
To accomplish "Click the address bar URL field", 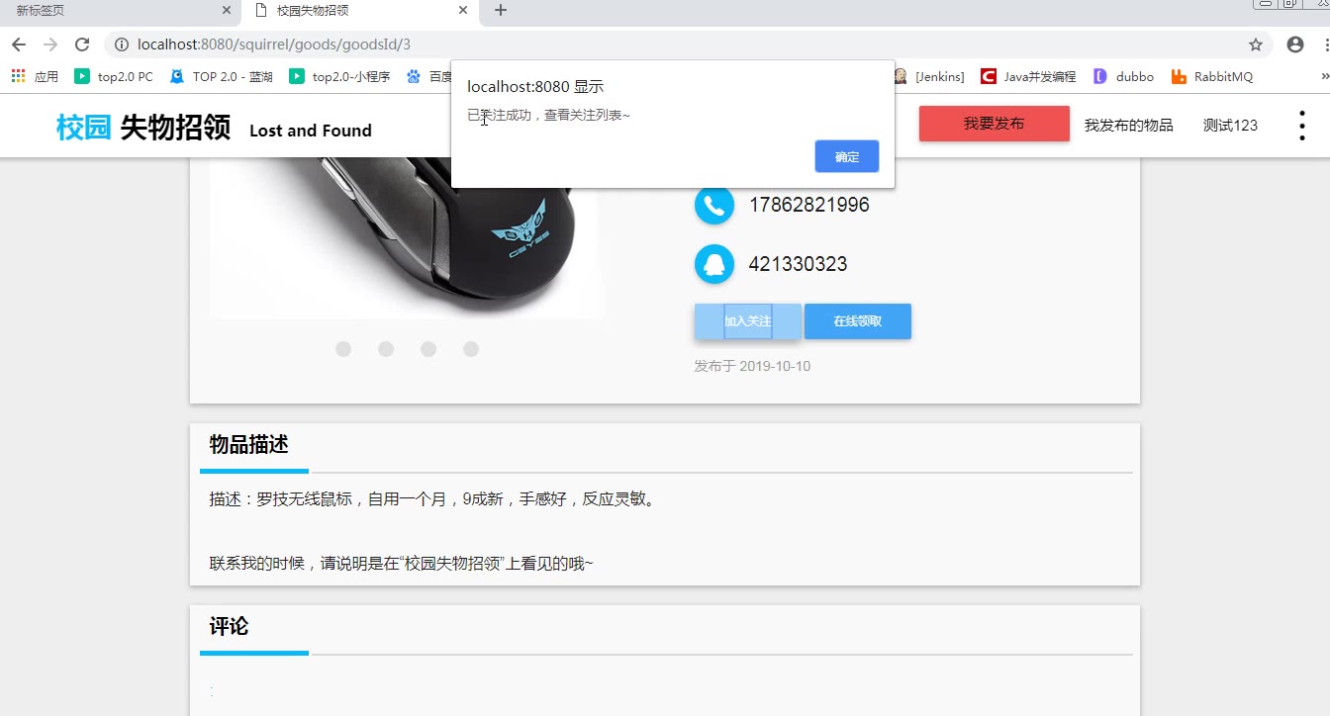I will [688, 45].
